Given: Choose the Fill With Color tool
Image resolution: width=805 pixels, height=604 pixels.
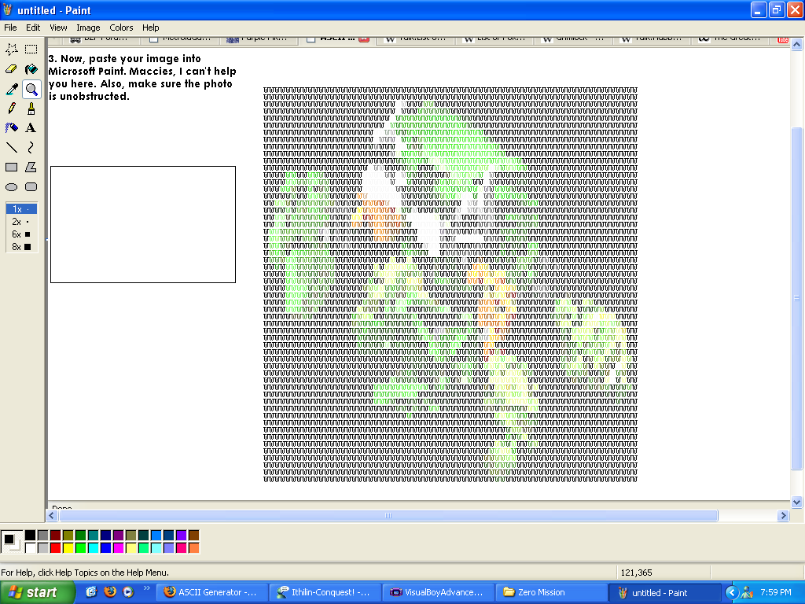Looking at the screenshot, I should 31,68.
